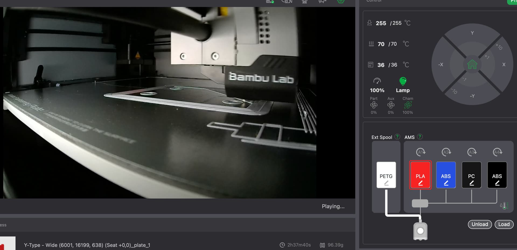Open the print speed 100% selector
517x250 pixels.
tap(377, 81)
